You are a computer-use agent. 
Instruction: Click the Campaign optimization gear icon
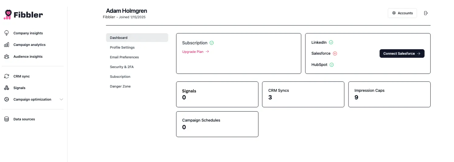click(6, 99)
